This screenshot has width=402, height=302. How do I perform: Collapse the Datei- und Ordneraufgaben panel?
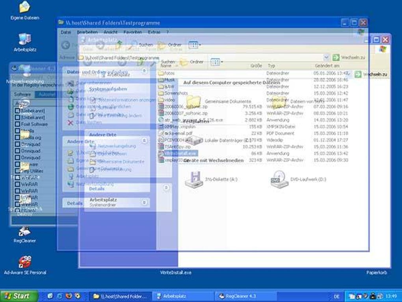(x=144, y=71)
